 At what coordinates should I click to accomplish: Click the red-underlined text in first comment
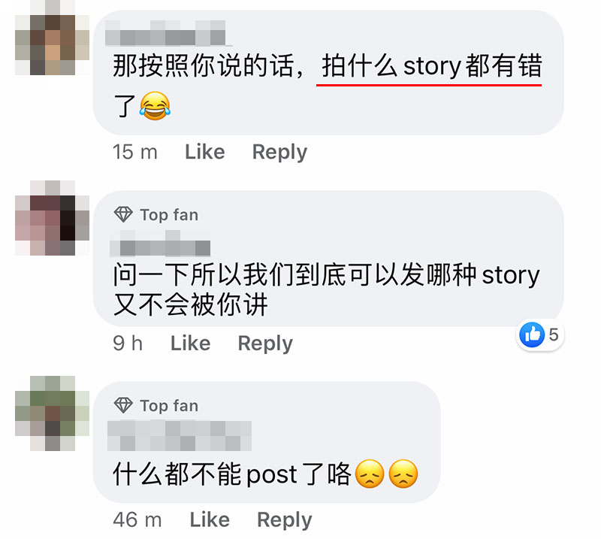point(431,66)
